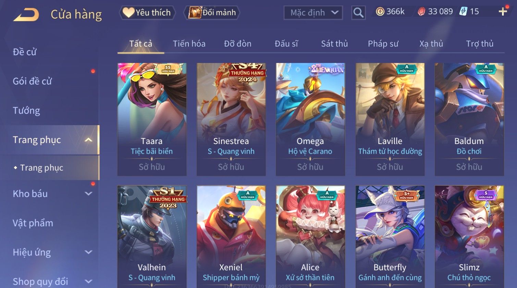This screenshot has width=517, height=288.
Task: Tap the heart icon on Yêu thích
Action: pos(128,13)
